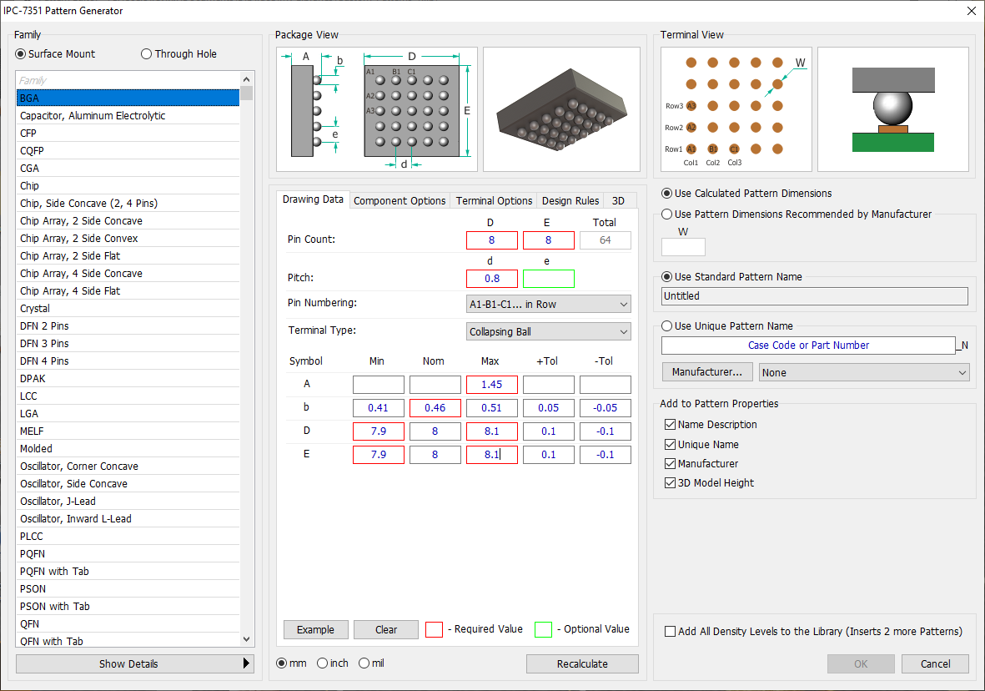Select CQFP in the family list

click(x=128, y=151)
